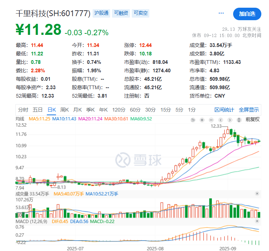269x251 pixels.
Task: Click the DIF:0.45 indicator value
Action: pos(60,221)
